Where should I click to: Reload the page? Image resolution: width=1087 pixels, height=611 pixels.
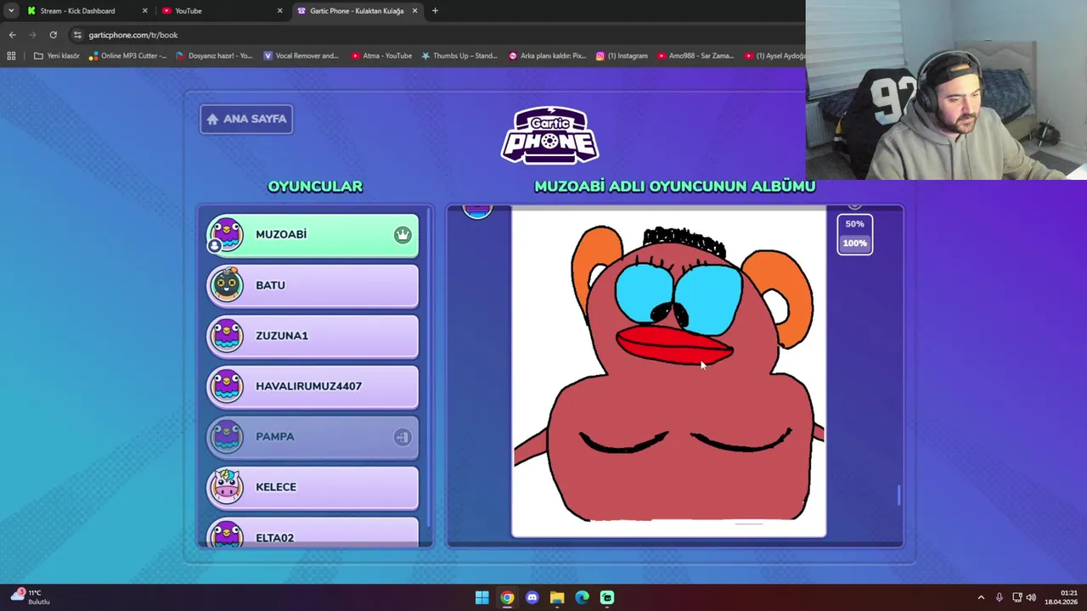tap(54, 35)
